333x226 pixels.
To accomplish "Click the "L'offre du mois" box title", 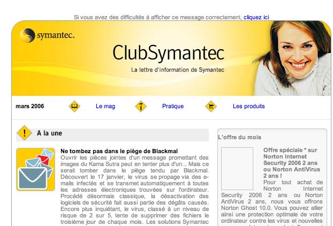I will coord(239,137).
